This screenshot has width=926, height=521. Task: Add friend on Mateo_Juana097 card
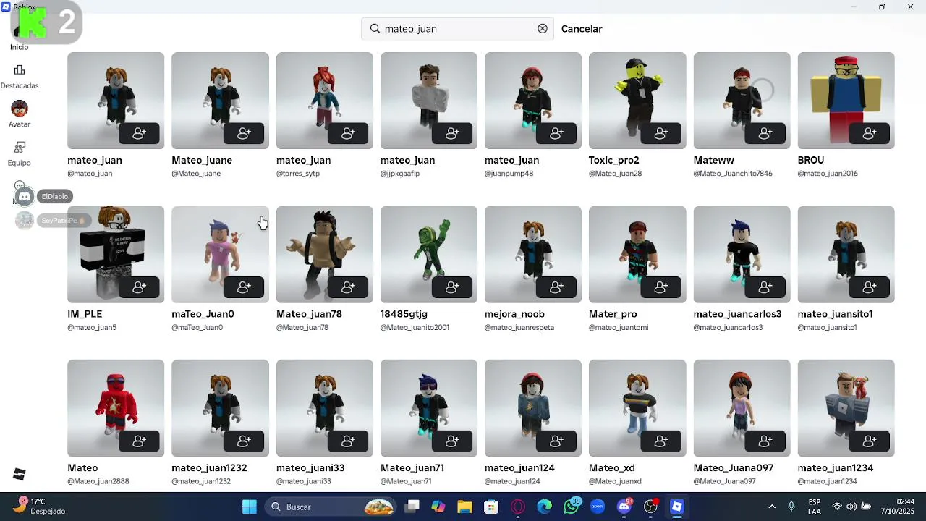(x=765, y=441)
